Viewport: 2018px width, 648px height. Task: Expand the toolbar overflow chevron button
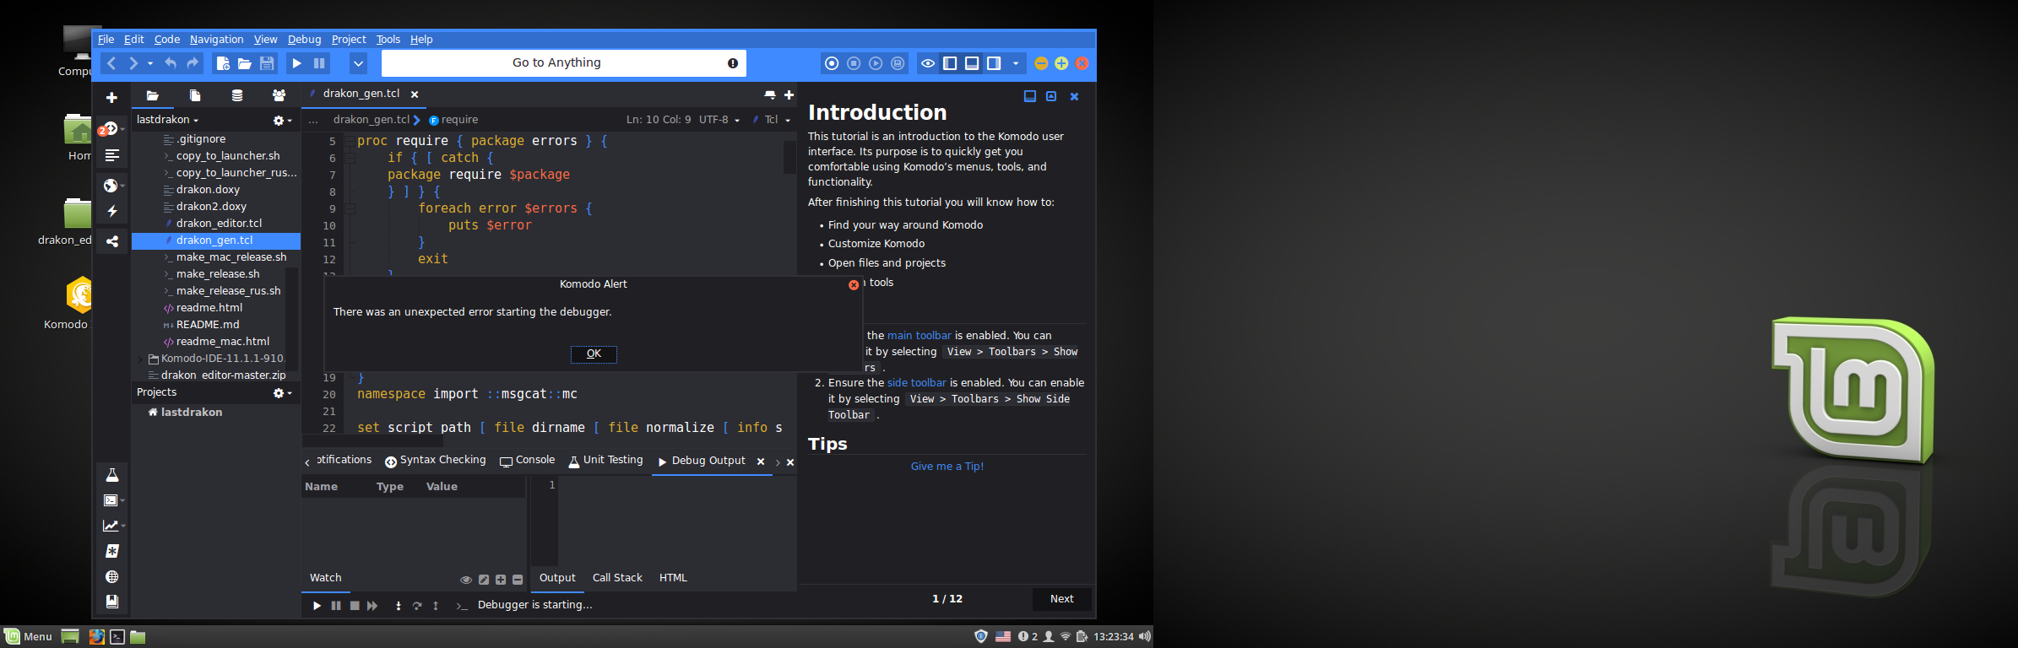358,63
